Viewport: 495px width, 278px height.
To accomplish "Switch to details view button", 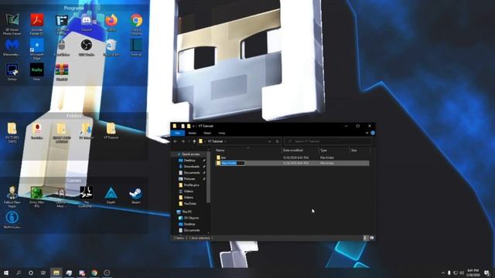I will click(365, 238).
